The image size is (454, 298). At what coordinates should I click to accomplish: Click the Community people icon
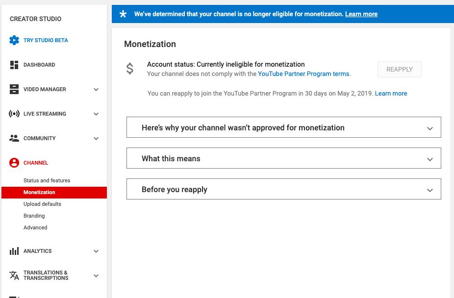coord(14,138)
